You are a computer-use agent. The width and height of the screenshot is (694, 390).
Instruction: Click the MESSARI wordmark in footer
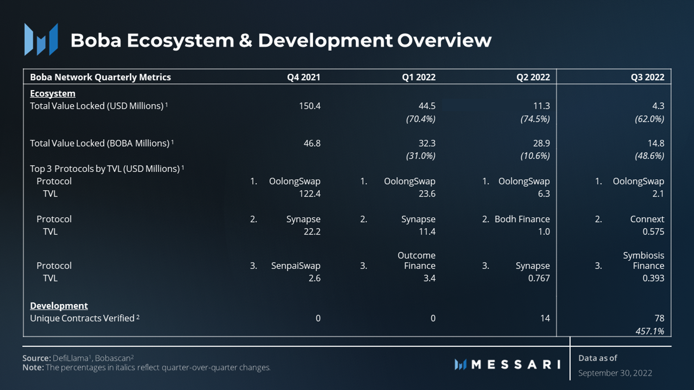click(516, 365)
